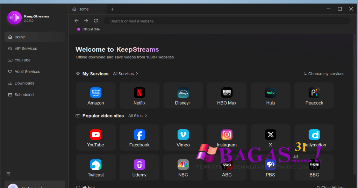Screen dimensions: 358x188
Task: Open the Vimeo site tile
Action: coord(183,138)
